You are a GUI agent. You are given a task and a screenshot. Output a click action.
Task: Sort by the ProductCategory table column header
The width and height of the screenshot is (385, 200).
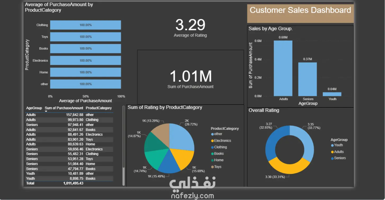click(x=99, y=108)
